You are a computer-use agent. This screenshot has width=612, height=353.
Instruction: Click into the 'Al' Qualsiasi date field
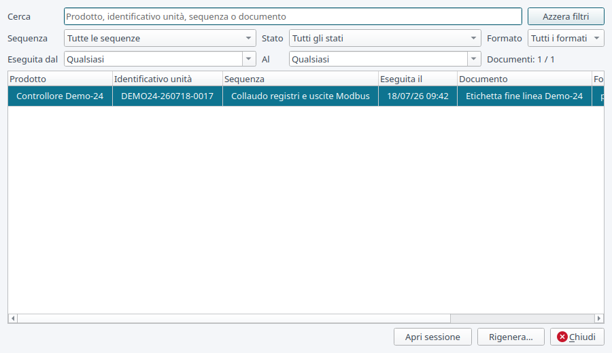coord(378,59)
